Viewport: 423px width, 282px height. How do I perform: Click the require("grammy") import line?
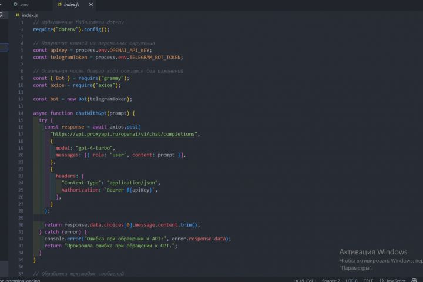click(81, 78)
